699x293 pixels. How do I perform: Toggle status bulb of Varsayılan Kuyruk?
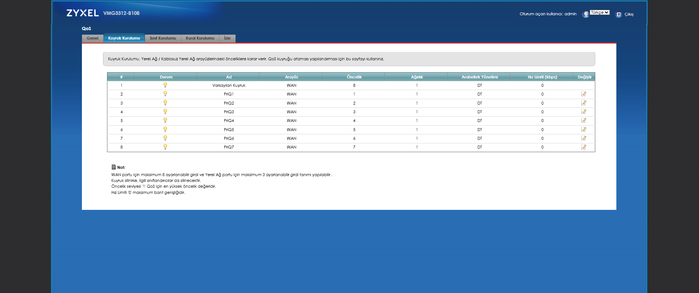coord(165,85)
